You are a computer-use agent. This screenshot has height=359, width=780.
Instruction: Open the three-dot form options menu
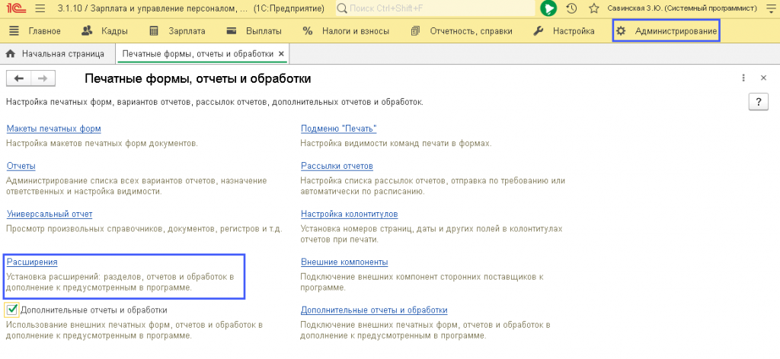tap(743, 78)
